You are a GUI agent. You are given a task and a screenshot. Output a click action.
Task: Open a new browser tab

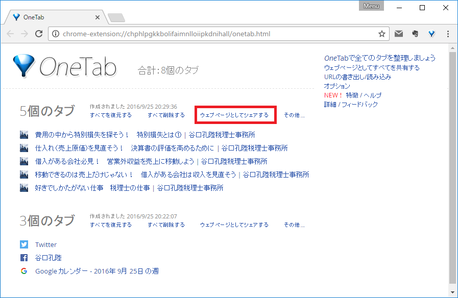[116, 18]
